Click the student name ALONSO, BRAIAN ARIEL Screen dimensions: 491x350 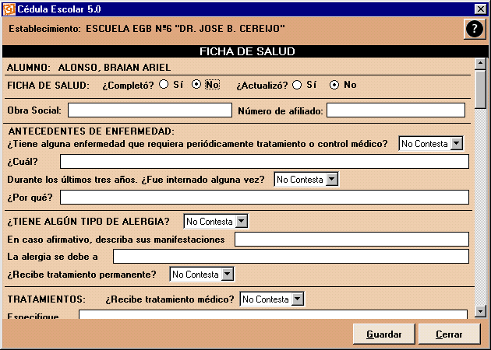click(x=115, y=68)
